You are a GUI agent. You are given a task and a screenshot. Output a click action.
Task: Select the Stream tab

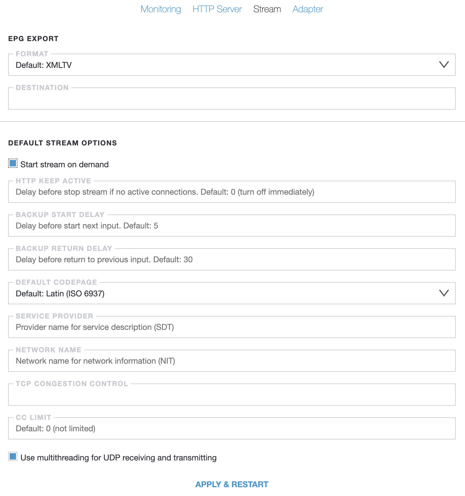(x=267, y=9)
